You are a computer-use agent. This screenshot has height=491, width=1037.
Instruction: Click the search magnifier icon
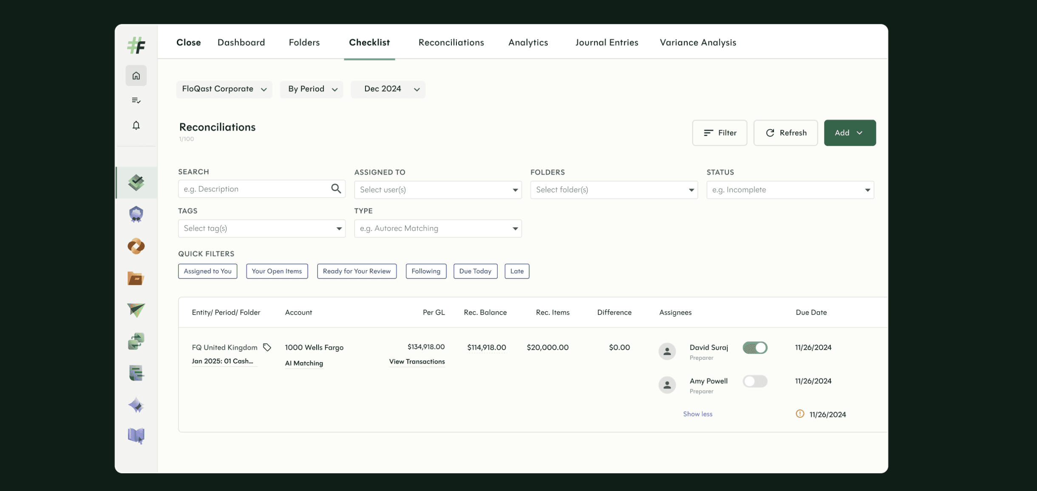(336, 189)
